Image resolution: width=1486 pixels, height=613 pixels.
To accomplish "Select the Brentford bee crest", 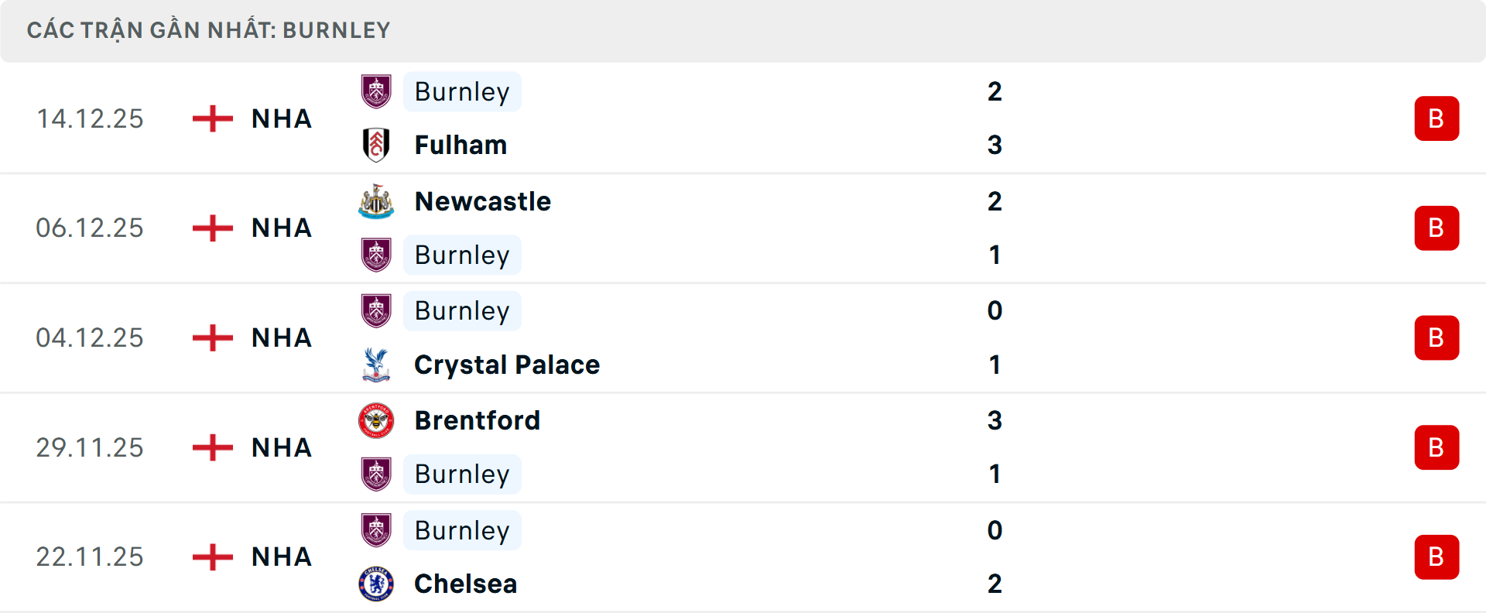I will click(x=377, y=420).
